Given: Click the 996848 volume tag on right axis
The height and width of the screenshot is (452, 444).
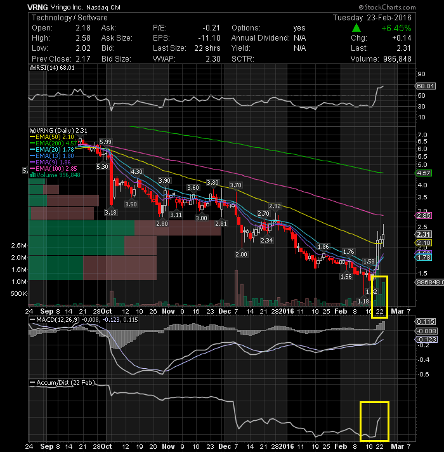Looking at the screenshot, I should pyautogui.click(x=429, y=282).
